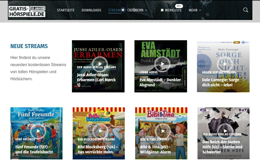This screenshot has width=260, height=162.
Task: Open the Fünf Freunde category link
Action: (x=25, y=139)
